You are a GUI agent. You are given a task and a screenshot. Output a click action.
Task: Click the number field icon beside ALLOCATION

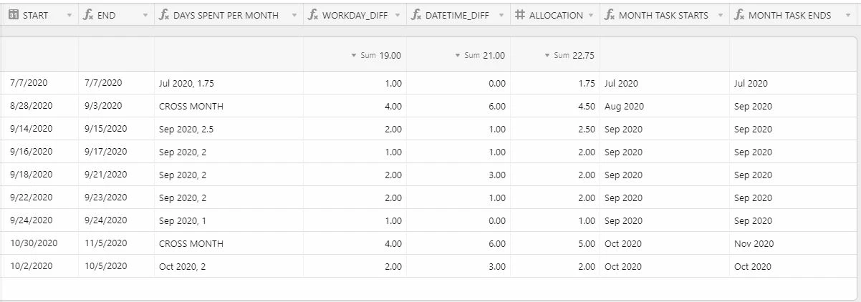point(520,15)
